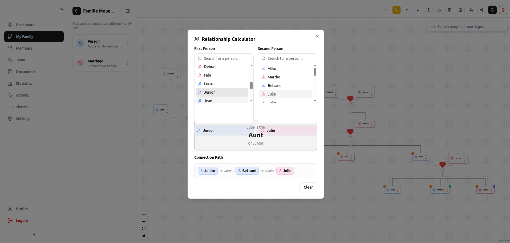Delete tree using red trash icon
Viewport: 510px width, 243px height.
coord(503,10)
